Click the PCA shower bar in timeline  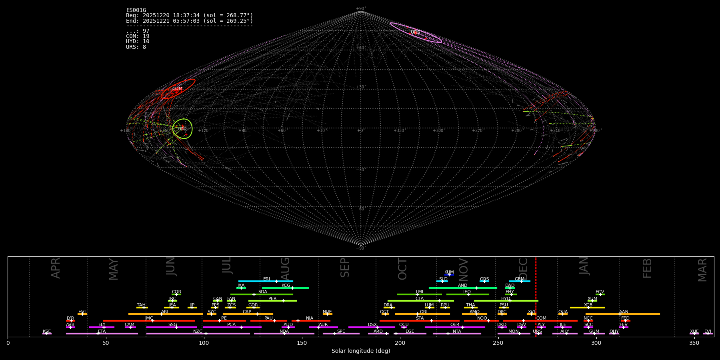pyautogui.click(x=232, y=327)
